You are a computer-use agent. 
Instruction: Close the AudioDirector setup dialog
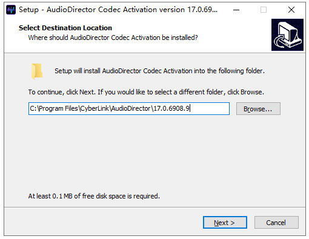(291, 10)
